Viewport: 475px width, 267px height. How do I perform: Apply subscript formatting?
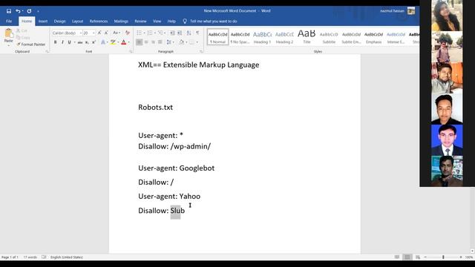(x=87, y=42)
